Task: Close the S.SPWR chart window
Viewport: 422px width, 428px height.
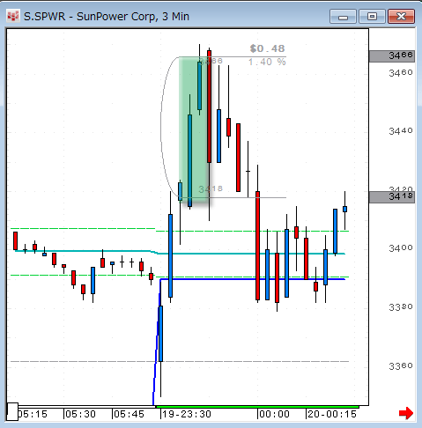Action: click(401, 16)
